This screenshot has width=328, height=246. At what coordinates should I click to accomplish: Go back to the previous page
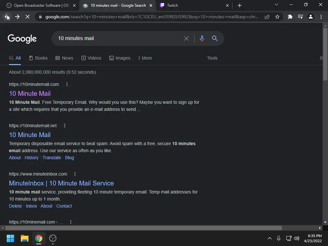pos(7,17)
